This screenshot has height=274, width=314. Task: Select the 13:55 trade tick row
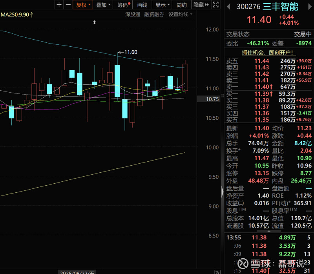coord(269,237)
